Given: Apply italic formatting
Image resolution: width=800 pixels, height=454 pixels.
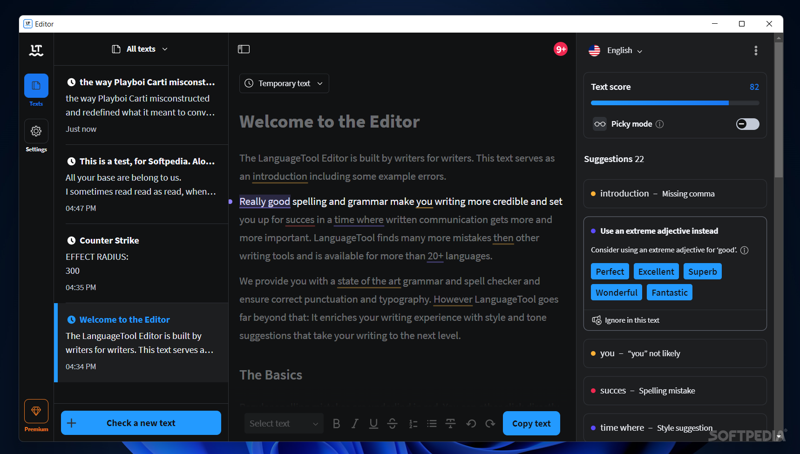Looking at the screenshot, I should [x=355, y=423].
